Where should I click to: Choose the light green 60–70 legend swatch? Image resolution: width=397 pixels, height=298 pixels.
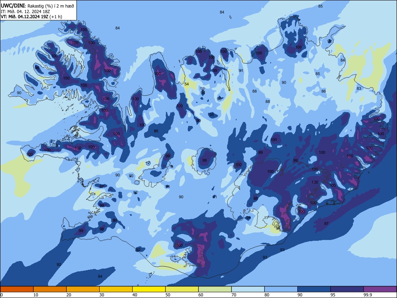click(x=215, y=289)
